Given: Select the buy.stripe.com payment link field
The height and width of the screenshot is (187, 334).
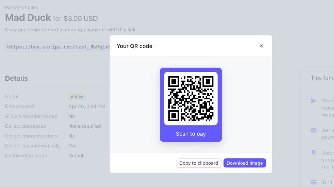Looking at the screenshot, I should 58,47.
